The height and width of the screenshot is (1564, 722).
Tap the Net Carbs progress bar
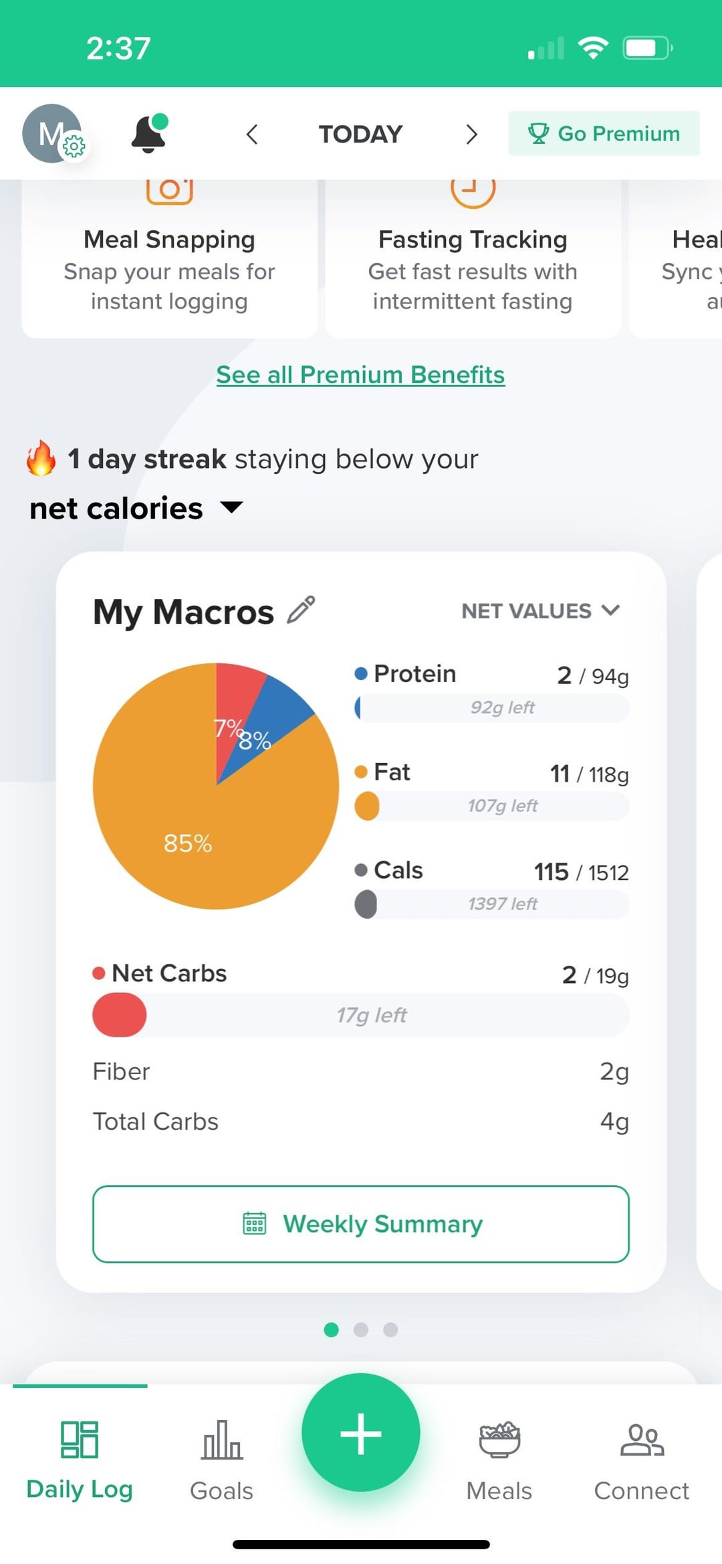(x=361, y=1015)
